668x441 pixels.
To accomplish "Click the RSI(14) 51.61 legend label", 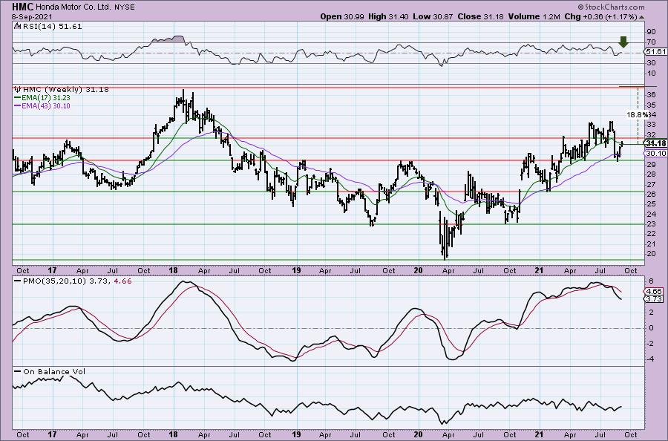I will click(51, 27).
